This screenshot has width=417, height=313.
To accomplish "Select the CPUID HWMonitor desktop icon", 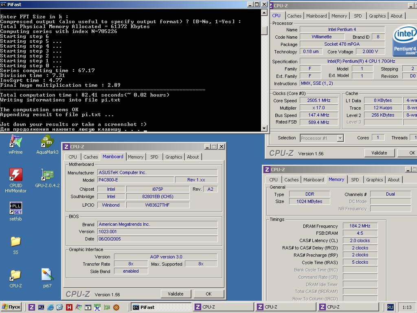I will coord(16,180).
